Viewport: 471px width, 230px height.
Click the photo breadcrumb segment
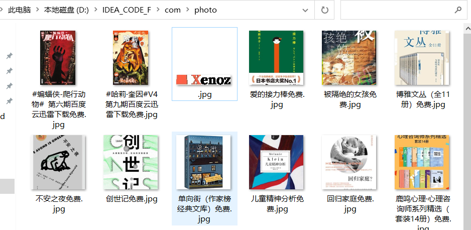pyautogui.click(x=205, y=10)
